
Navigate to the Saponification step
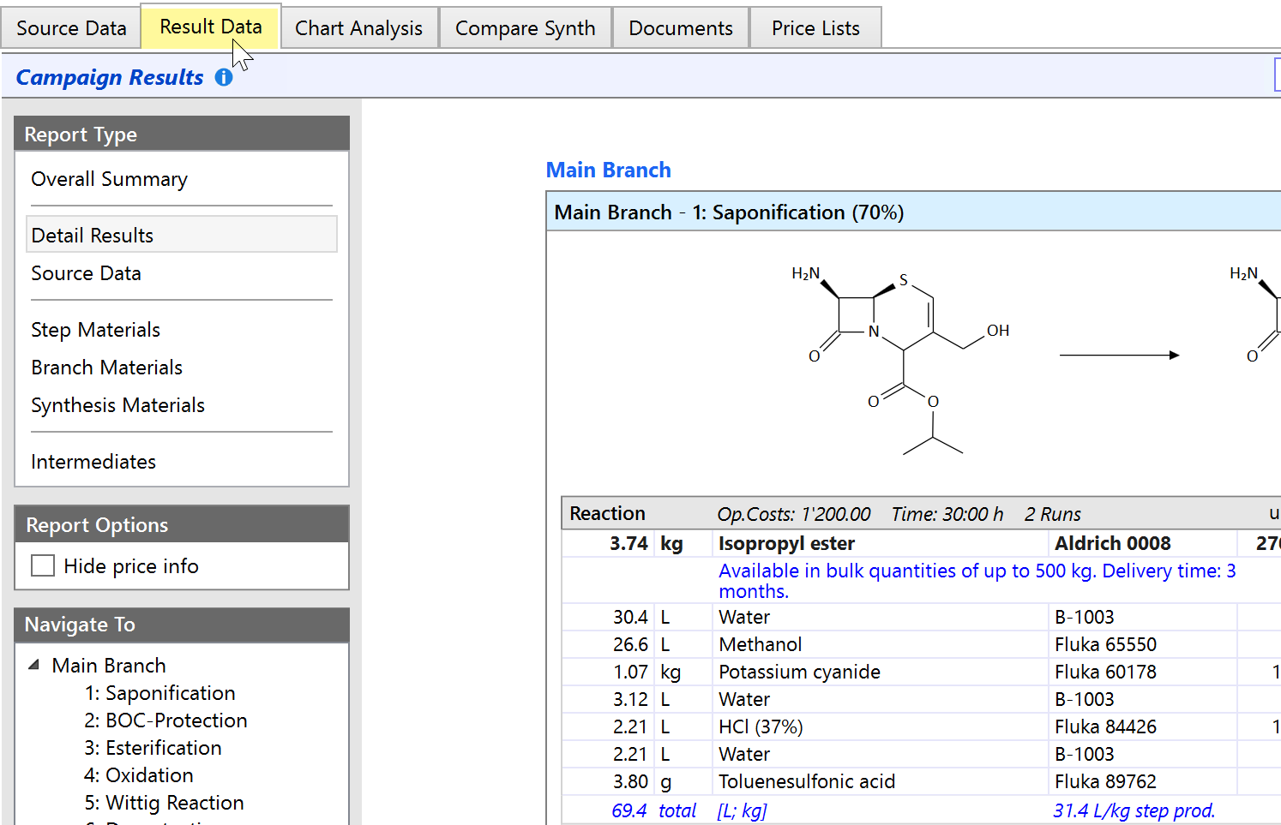point(160,693)
